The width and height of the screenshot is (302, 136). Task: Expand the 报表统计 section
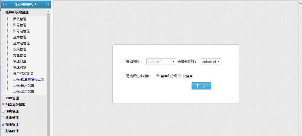[3, 125]
